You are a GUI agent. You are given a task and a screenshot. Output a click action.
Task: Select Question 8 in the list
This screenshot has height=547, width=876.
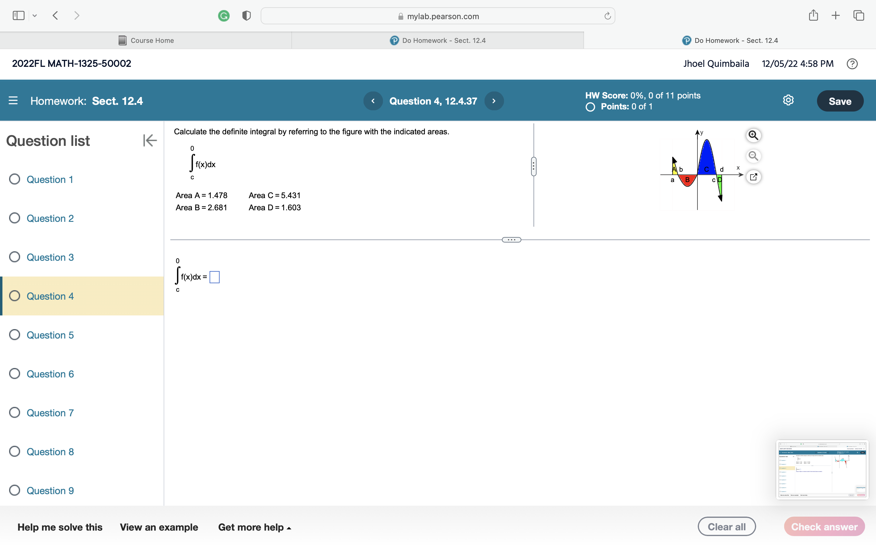50,452
